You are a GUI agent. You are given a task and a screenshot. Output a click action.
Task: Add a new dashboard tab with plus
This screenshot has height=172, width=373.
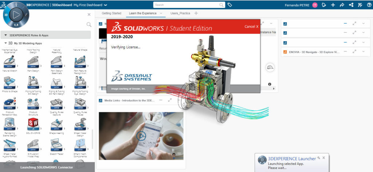[x=196, y=13]
